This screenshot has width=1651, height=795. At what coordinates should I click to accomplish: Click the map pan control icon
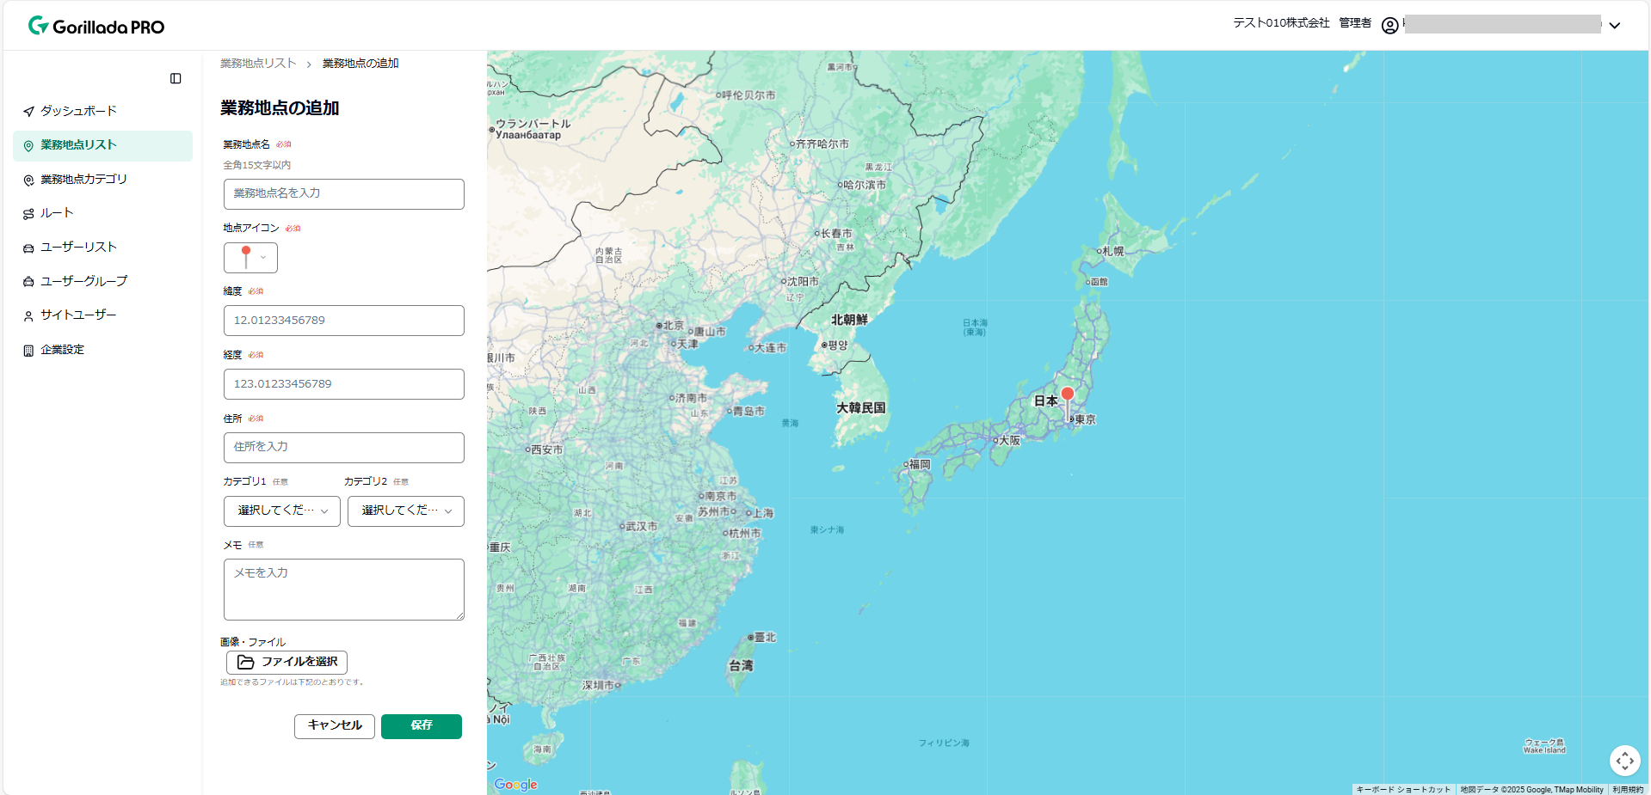[1625, 761]
